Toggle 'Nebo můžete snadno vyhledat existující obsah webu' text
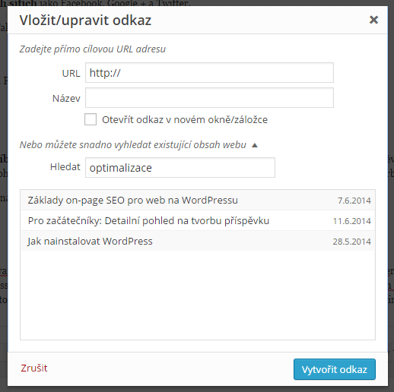The height and width of the screenshot is (392, 394). pos(133,145)
